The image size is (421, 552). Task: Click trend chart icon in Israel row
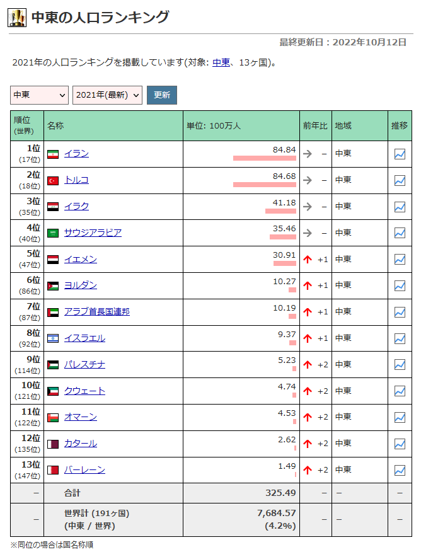(x=400, y=338)
